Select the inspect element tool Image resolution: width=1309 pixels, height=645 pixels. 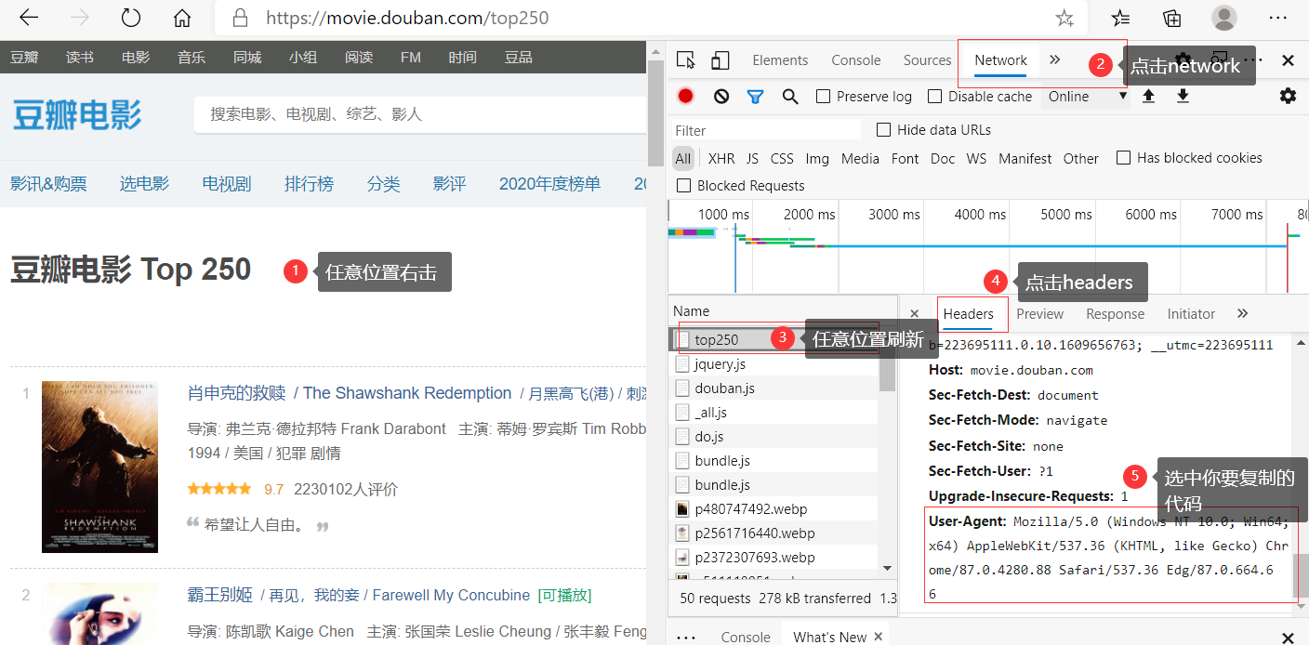(x=685, y=59)
